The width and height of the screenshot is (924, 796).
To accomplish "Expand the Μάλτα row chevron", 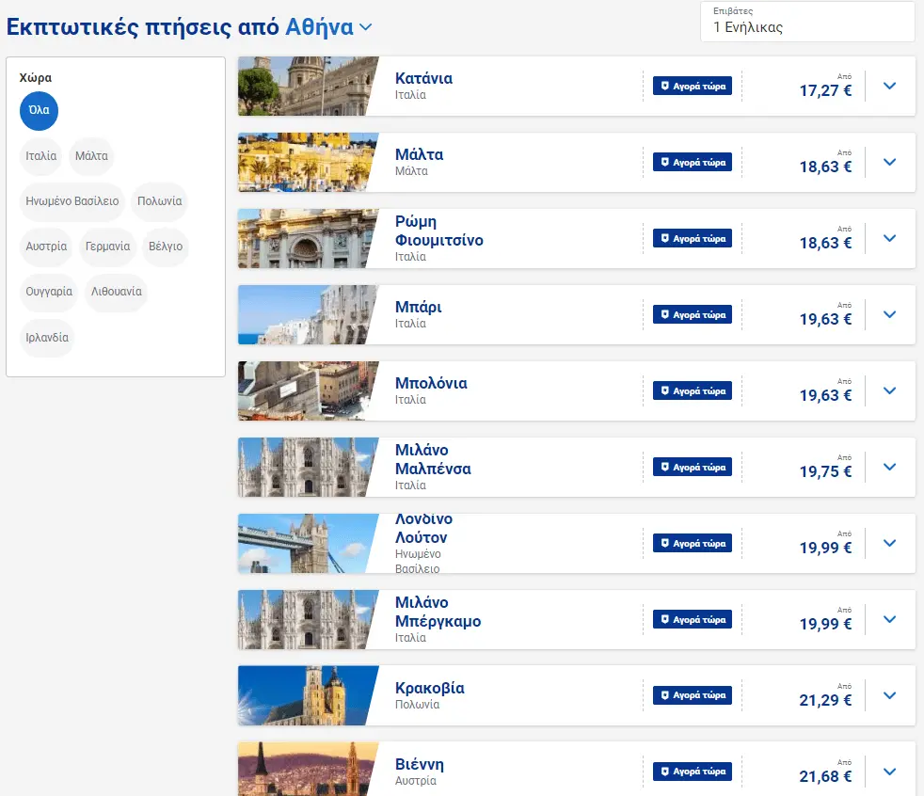I will coord(890,162).
